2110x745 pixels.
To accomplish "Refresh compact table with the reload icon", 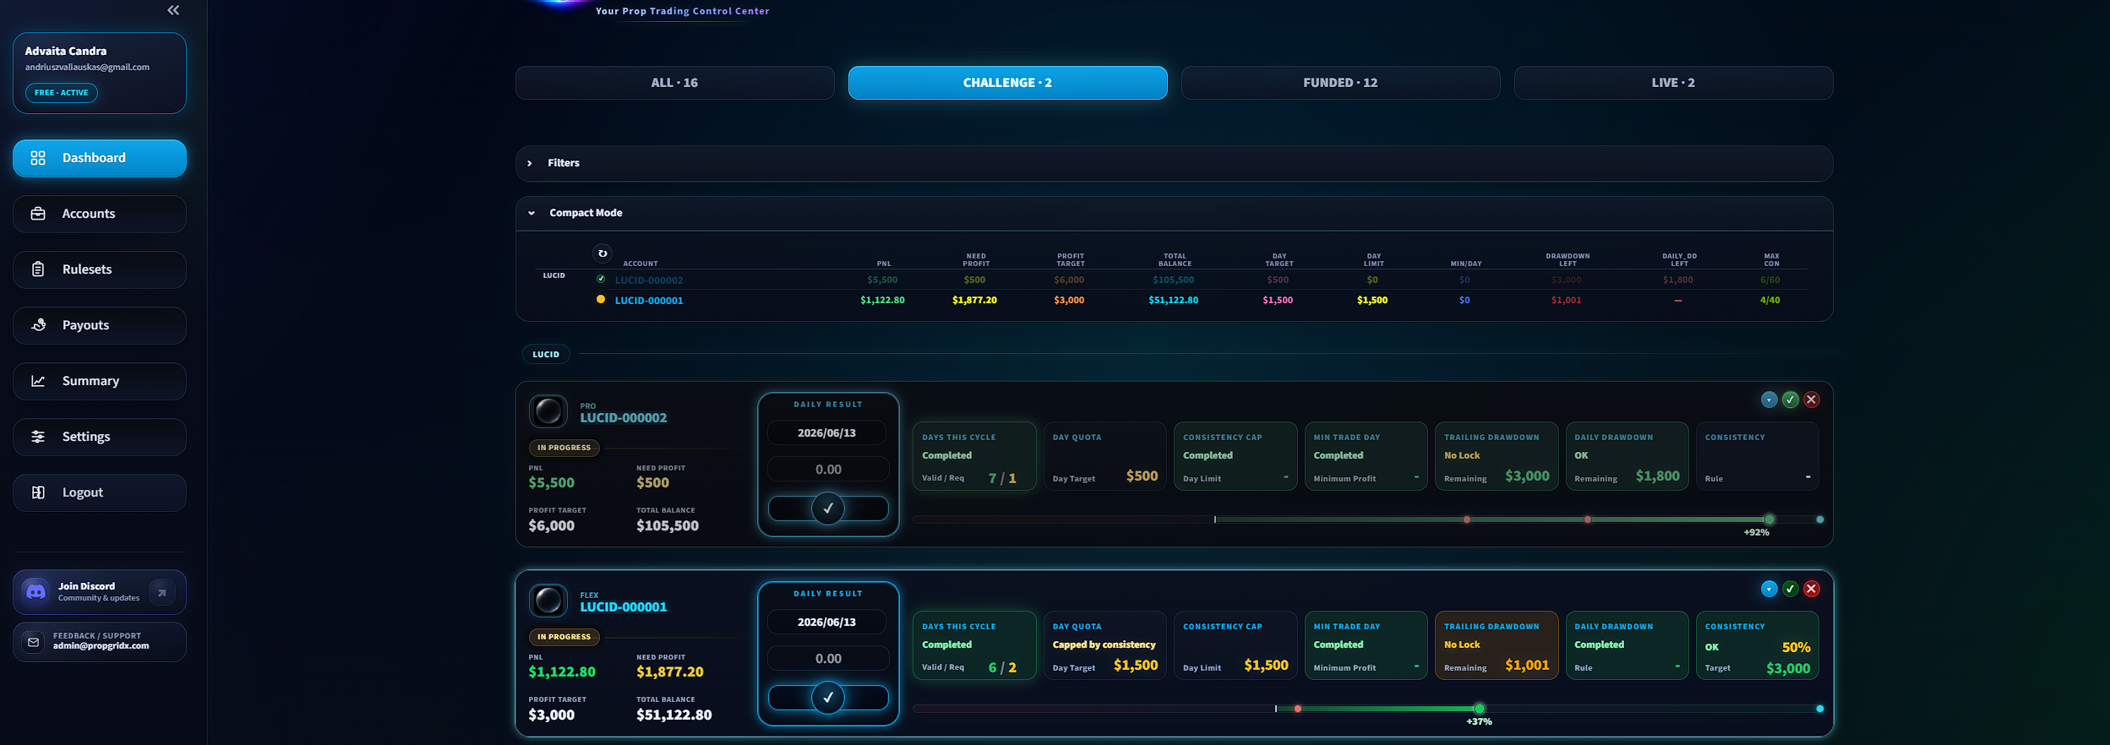I will (x=602, y=253).
